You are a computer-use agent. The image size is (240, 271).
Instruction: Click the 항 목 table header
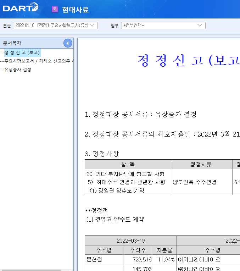point(128,164)
